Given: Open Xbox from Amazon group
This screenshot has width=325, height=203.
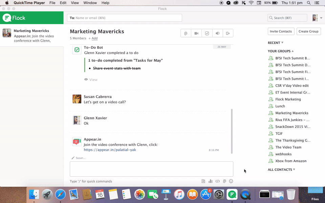Looking at the screenshot, I should click(290, 161).
